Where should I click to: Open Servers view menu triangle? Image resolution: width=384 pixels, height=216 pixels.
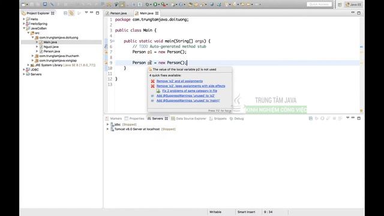click(347, 118)
